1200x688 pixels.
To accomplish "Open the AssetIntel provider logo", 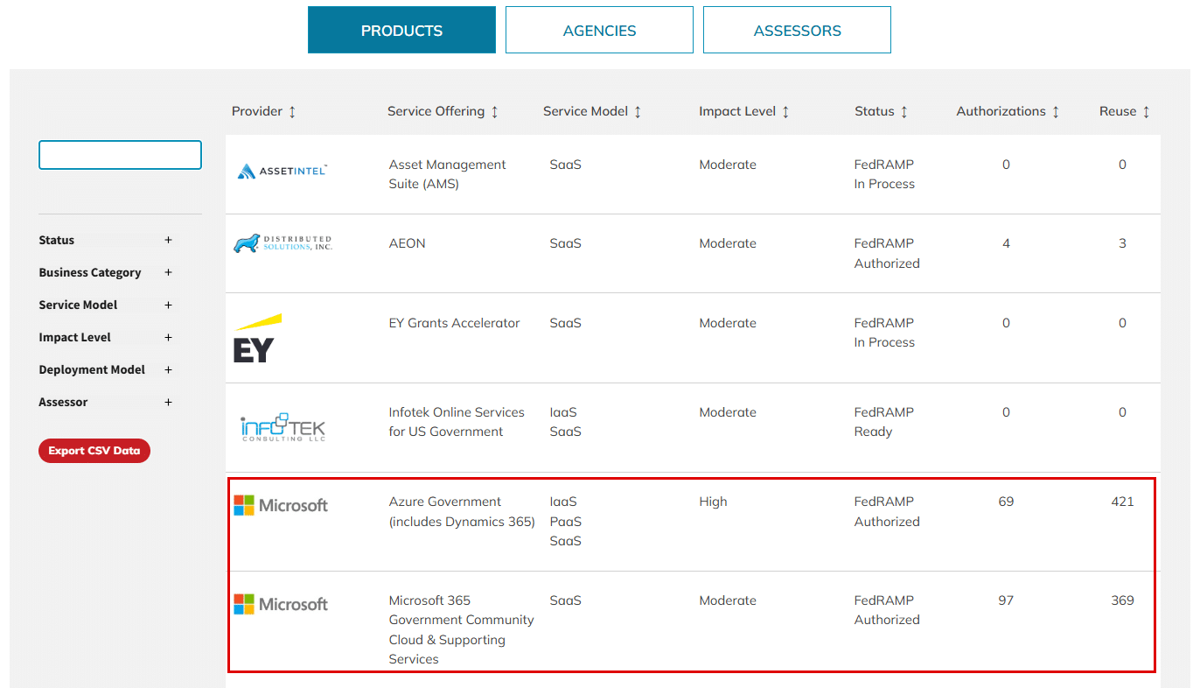I will tap(283, 172).
